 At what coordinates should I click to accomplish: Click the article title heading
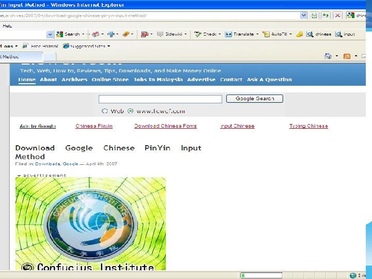[x=108, y=152]
